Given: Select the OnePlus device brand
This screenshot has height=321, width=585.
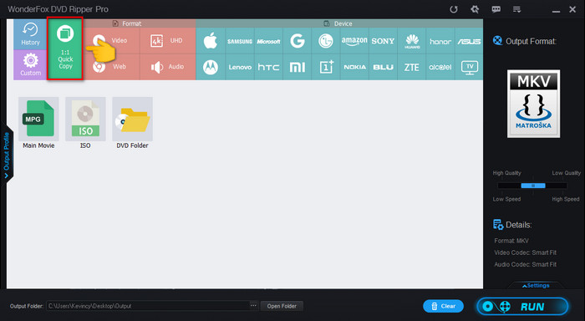Looking at the screenshot, I should [x=326, y=67].
